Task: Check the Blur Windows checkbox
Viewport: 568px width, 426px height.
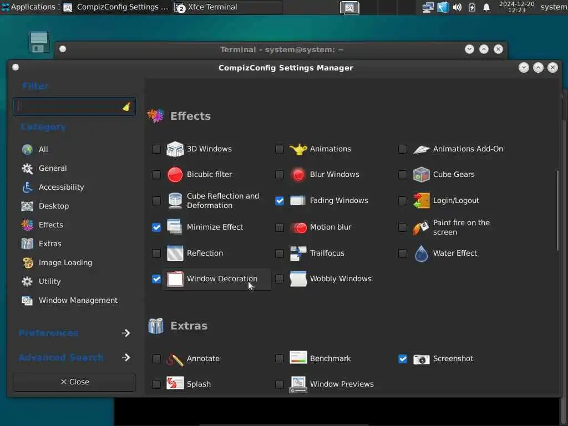Action: click(x=280, y=175)
